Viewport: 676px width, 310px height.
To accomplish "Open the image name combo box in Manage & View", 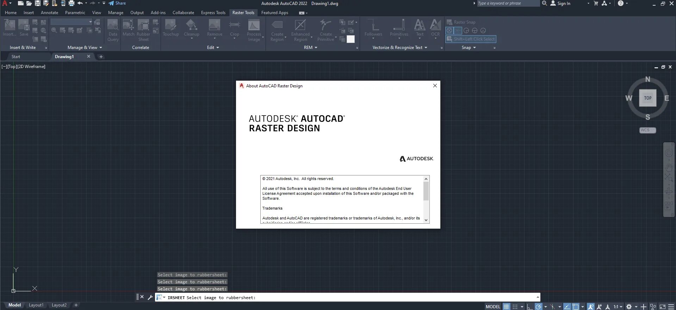I will tap(71, 22).
